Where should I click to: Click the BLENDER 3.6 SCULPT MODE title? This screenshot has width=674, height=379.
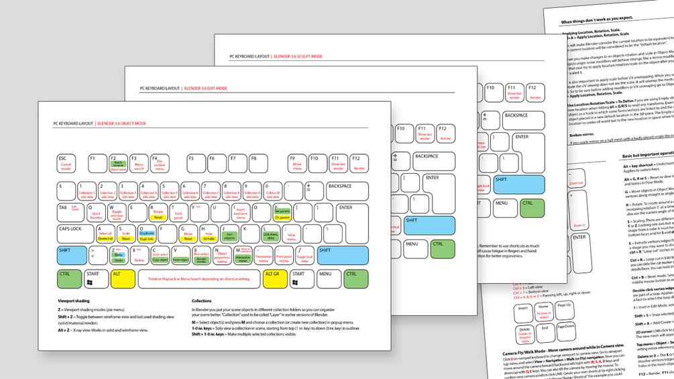coord(298,56)
